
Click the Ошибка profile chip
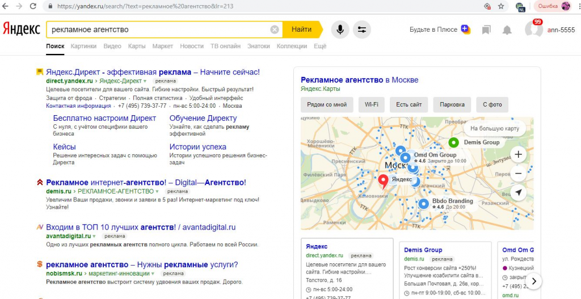[552, 6]
